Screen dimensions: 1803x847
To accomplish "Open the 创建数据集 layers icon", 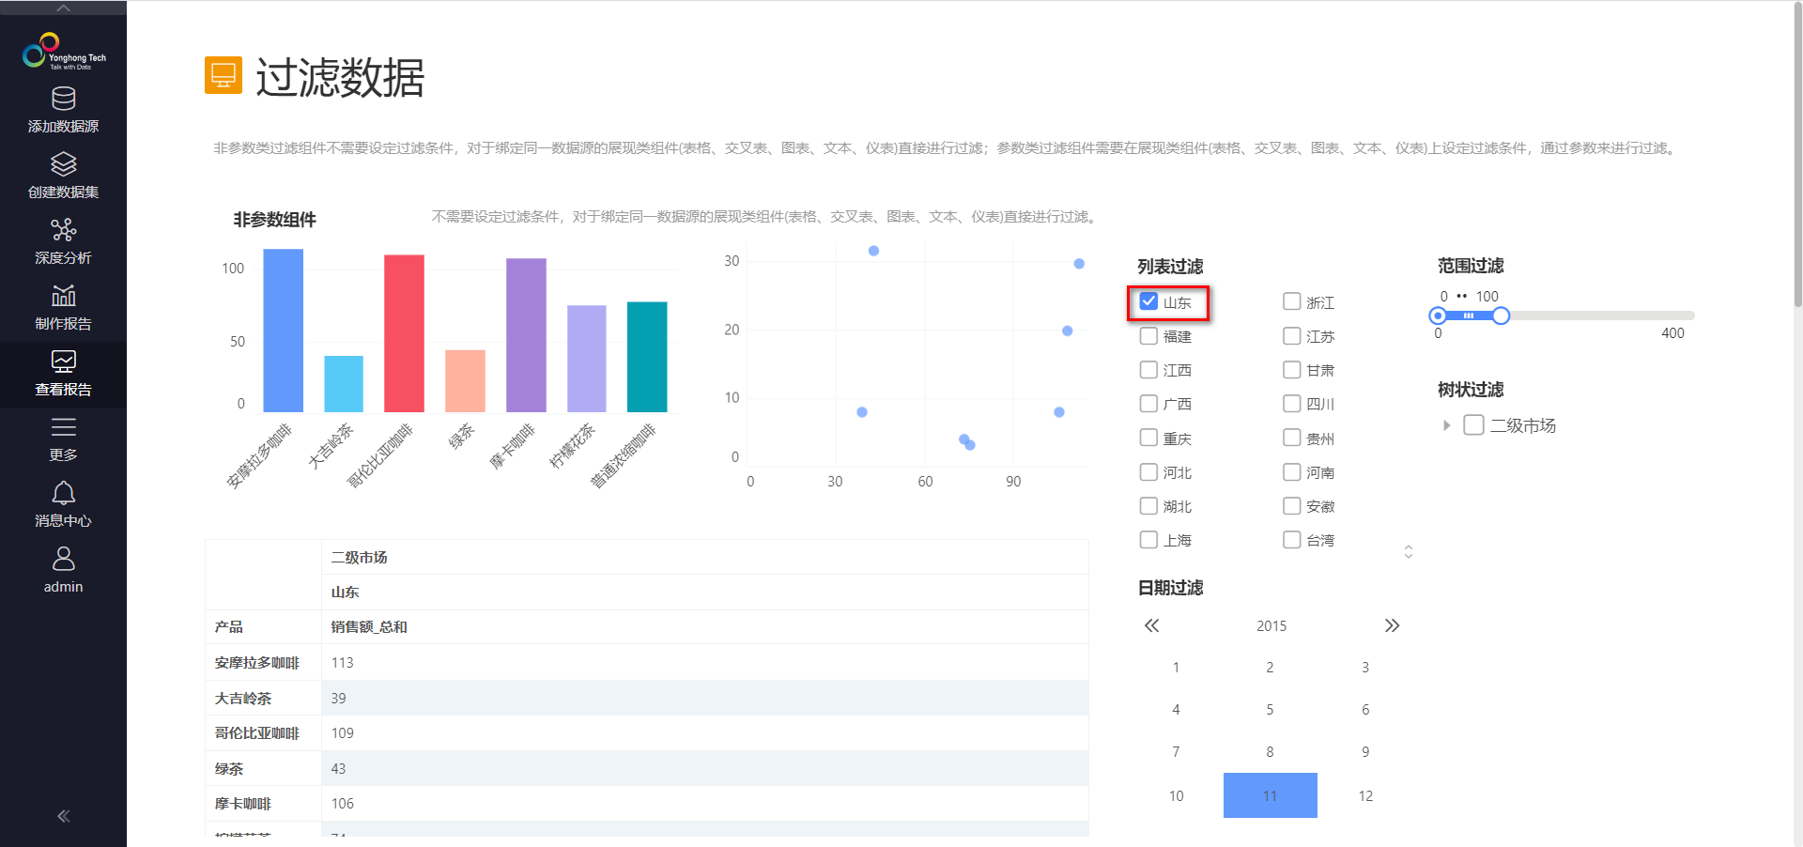I will [x=63, y=164].
